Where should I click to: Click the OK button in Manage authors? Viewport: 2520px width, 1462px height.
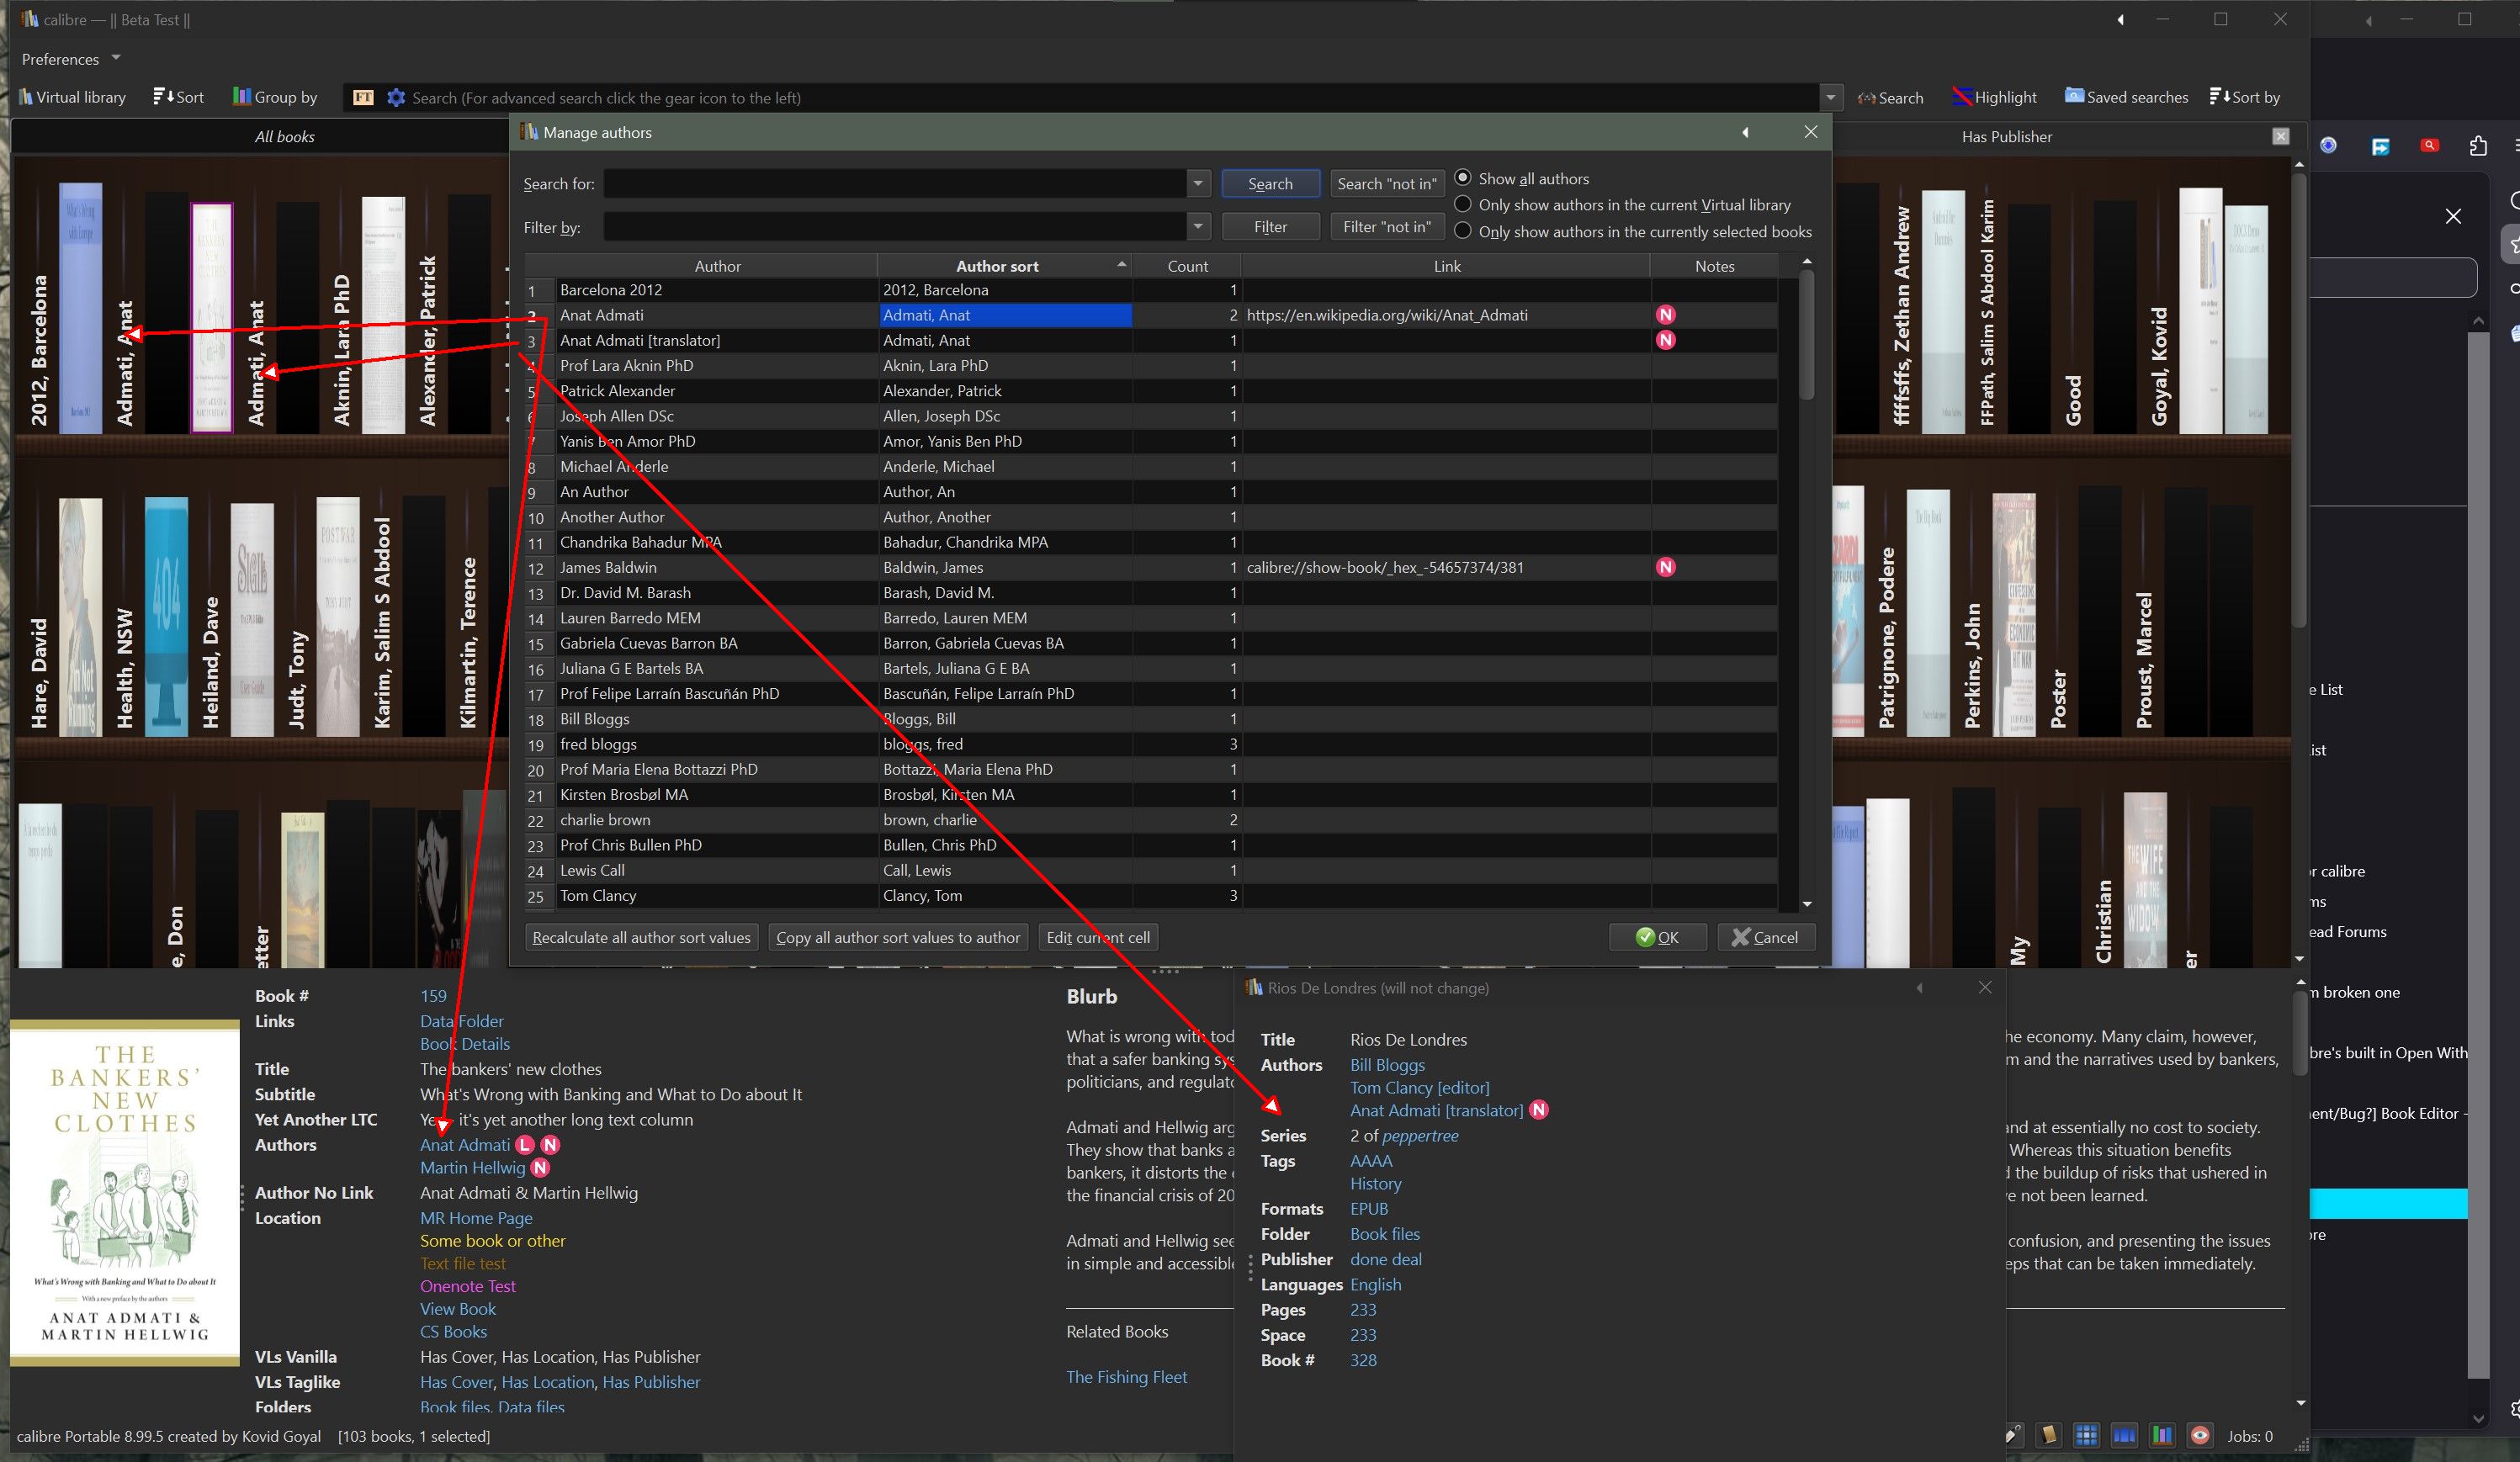(x=1657, y=937)
